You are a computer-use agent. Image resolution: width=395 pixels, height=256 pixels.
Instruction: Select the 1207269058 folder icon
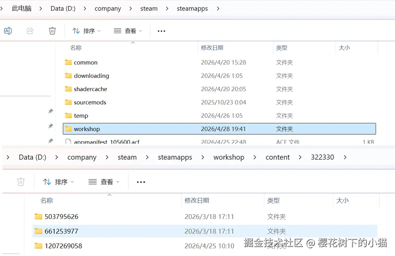(x=38, y=246)
